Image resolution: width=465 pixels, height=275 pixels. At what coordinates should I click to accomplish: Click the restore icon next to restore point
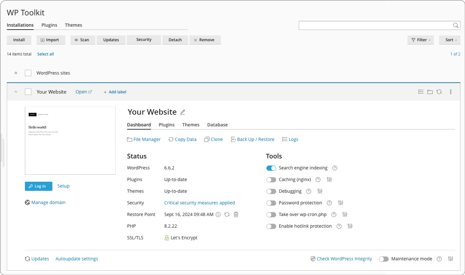click(x=227, y=214)
